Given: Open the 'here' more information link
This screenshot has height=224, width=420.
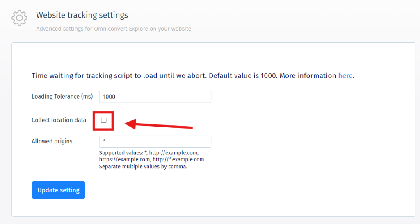Looking at the screenshot, I should pyautogui.click(x=345, y=76).
